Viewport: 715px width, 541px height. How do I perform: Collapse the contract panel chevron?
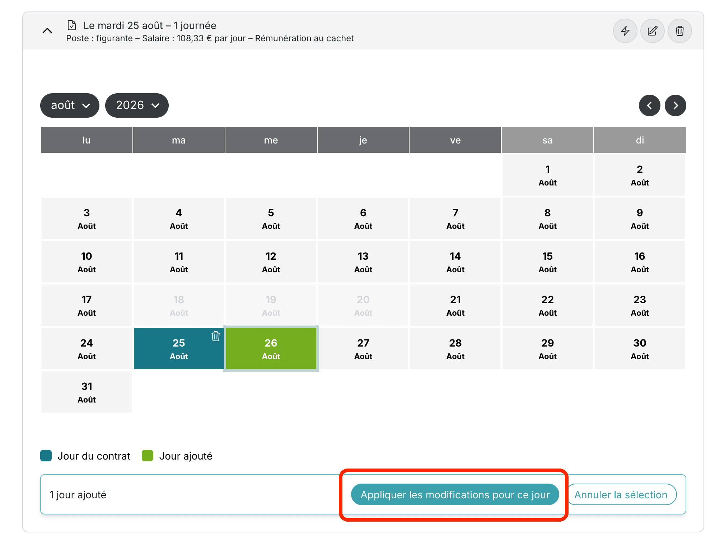pos(47,31)
